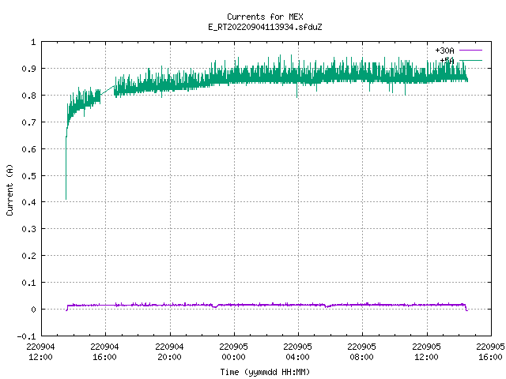
Task: Click the purple +30A legend line sample
Action: tap(471, 51)
